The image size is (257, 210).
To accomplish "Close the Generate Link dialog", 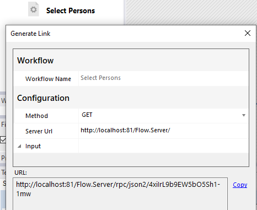I will point(248,33).
